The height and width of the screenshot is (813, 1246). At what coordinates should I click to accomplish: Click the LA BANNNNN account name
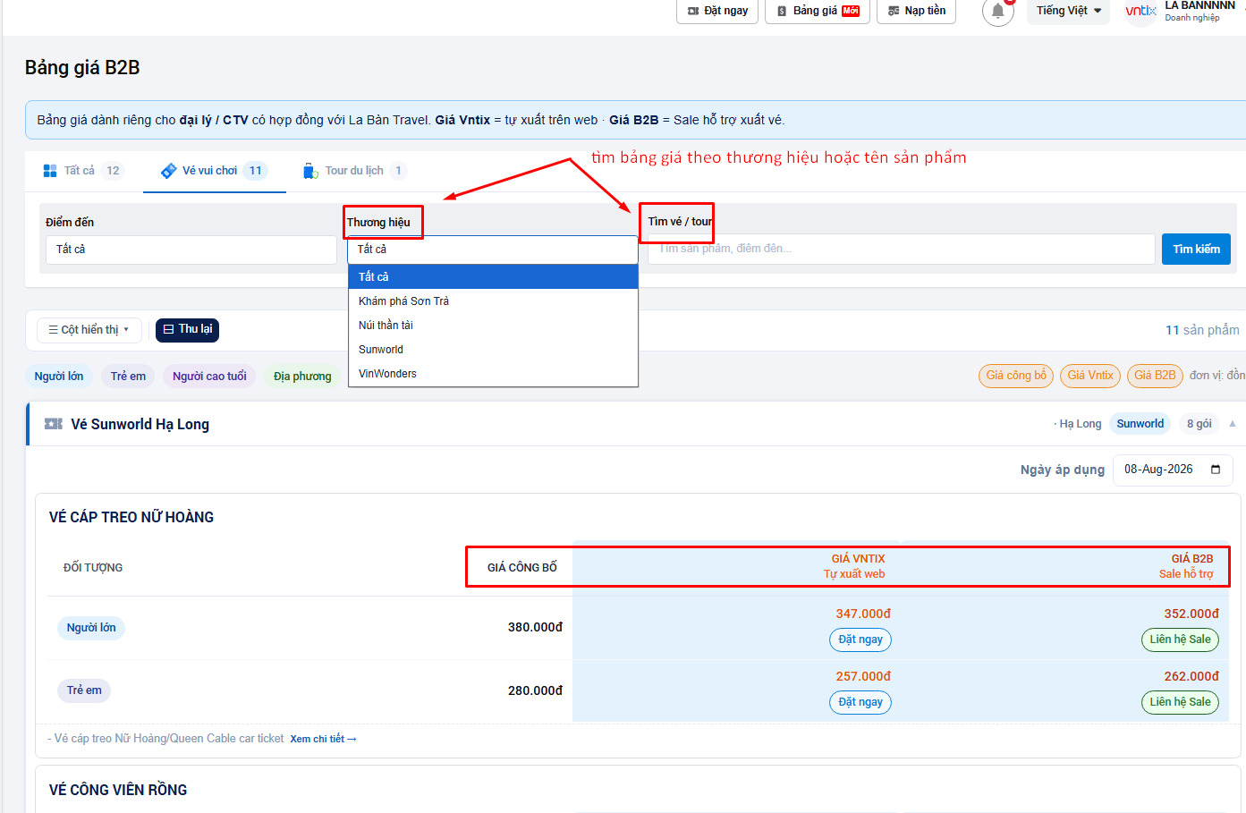pos(1199,5)
